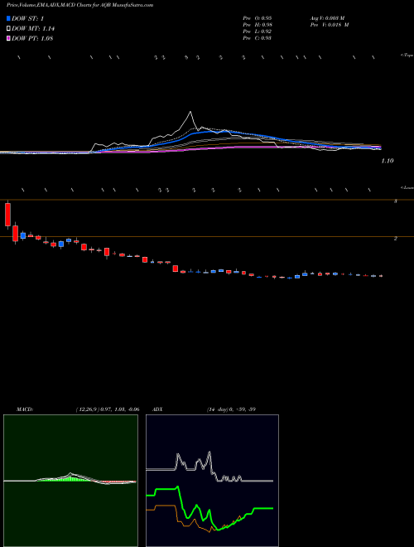Click the blue DOW ST legend swatch

8,18
